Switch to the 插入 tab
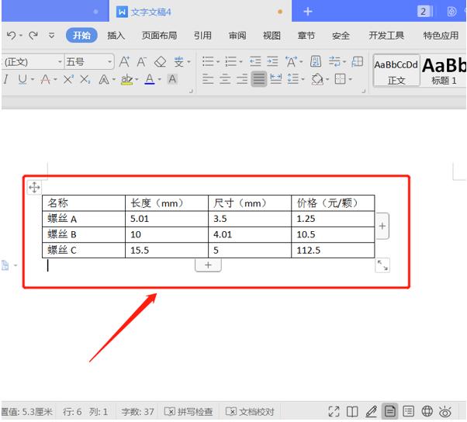Image resolution: width=467 pixels, height=422 pixels. (x=116, y=36)
